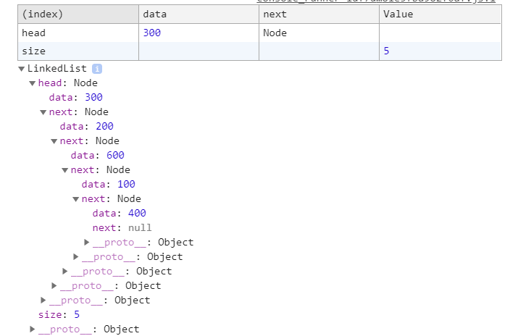This screenshot has width=518, height=336.
Task: Expand the deepest __proto__ under data 400
Action: pos(87,243)
